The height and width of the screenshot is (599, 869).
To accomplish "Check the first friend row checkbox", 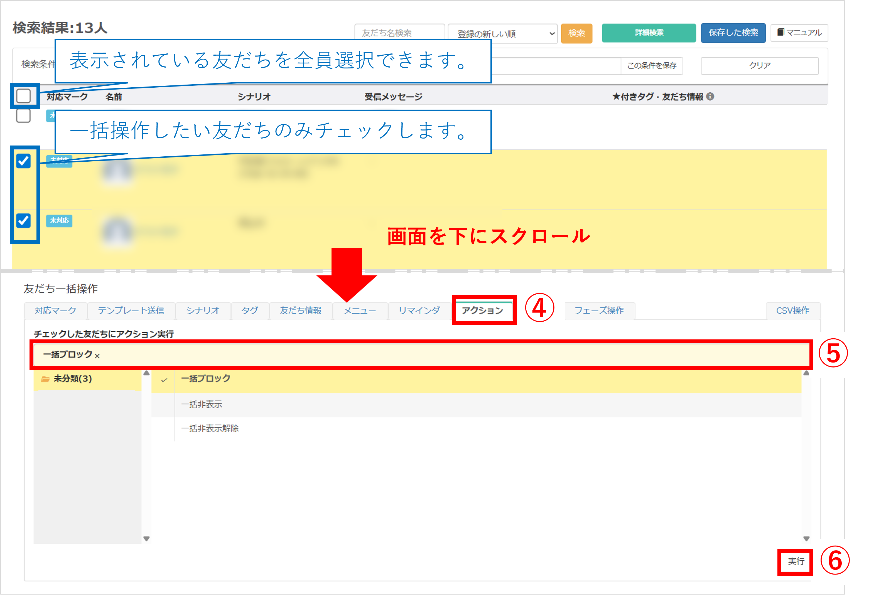I will tap(23, 115).
